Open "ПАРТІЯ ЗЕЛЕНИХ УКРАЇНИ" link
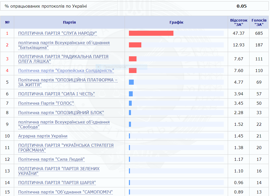 [x=59, y=169]
